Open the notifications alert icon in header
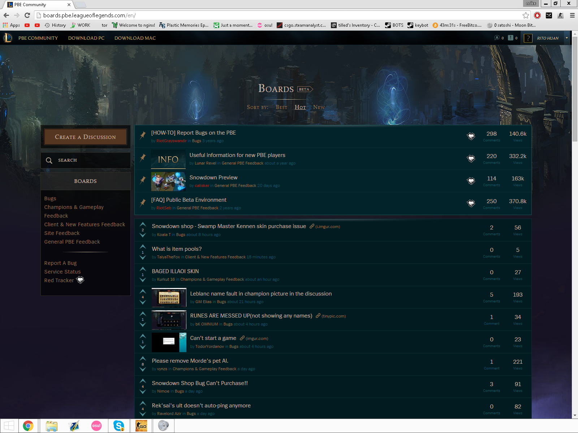Image resolution: width=578 pixels, height=433 pixels. tap(510, 38)
